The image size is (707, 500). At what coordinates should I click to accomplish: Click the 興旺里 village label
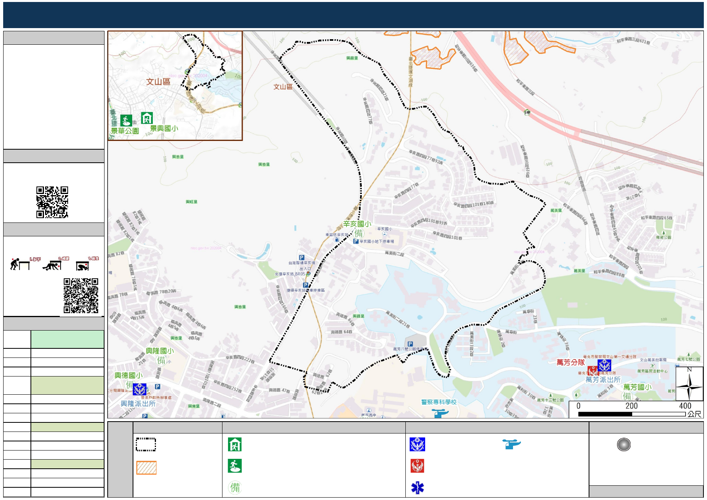(x=192, y=202)
